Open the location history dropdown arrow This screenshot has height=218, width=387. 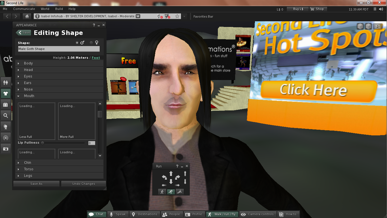point(184,16)
